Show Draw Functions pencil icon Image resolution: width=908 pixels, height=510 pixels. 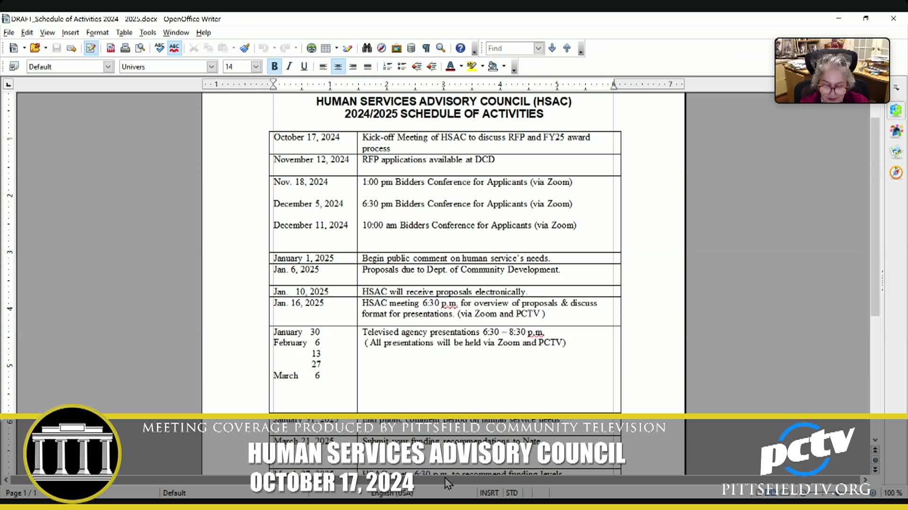point(348,48)
